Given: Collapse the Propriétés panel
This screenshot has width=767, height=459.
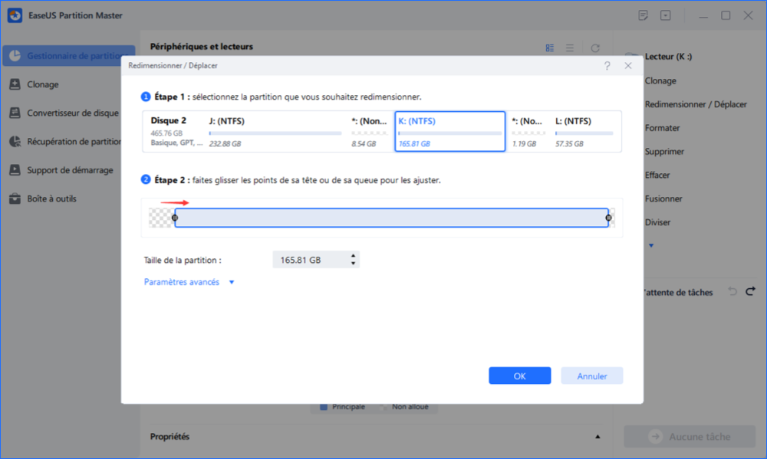Looking at the screenshot, I should pyautogui.click(x=597, y=436).
